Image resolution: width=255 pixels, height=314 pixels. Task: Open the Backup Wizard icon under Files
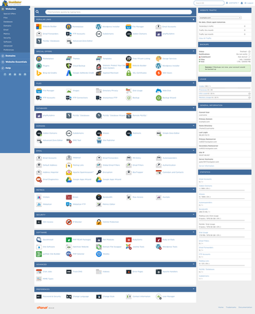[158, 98]
